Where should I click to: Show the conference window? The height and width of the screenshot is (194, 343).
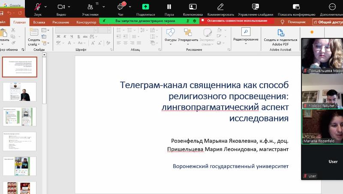coord(295,7)
